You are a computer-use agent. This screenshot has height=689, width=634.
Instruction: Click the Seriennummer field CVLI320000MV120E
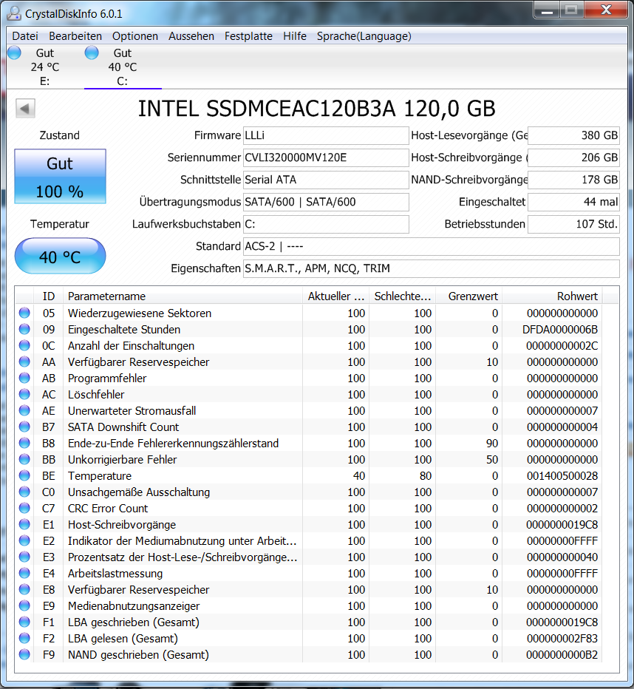326,157
